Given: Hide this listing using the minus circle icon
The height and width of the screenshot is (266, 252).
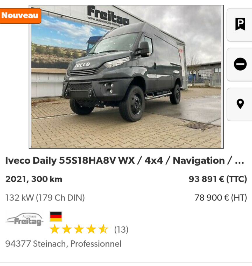Looking at the screenshot, I should [240, 64].
